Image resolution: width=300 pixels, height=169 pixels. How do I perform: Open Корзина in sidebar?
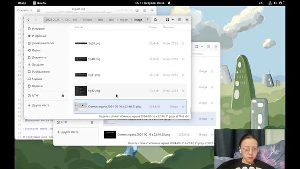pos(46,86)
